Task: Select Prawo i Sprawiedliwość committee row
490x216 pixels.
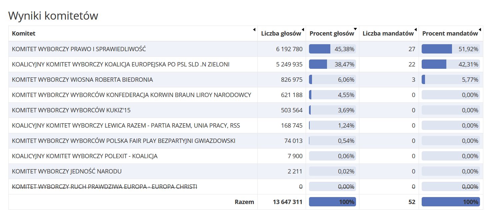Action: (x=246, y=49)
